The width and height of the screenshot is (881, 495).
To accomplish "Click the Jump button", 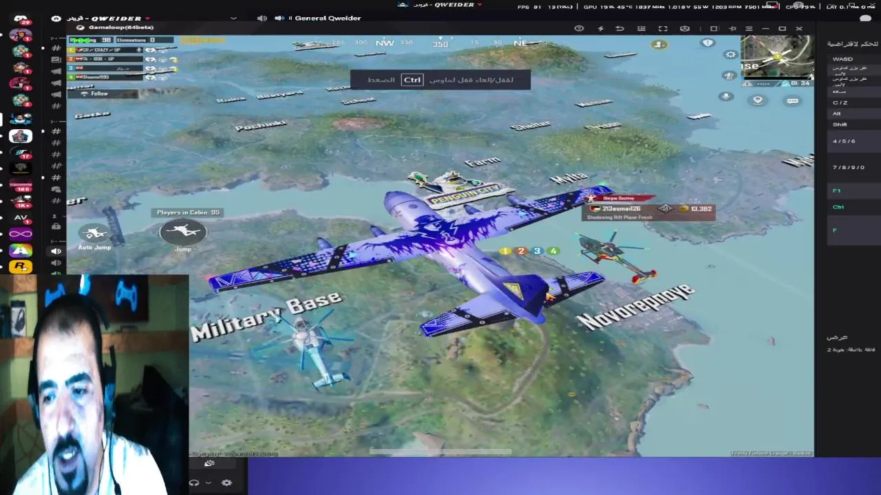I will coord(183,234).
